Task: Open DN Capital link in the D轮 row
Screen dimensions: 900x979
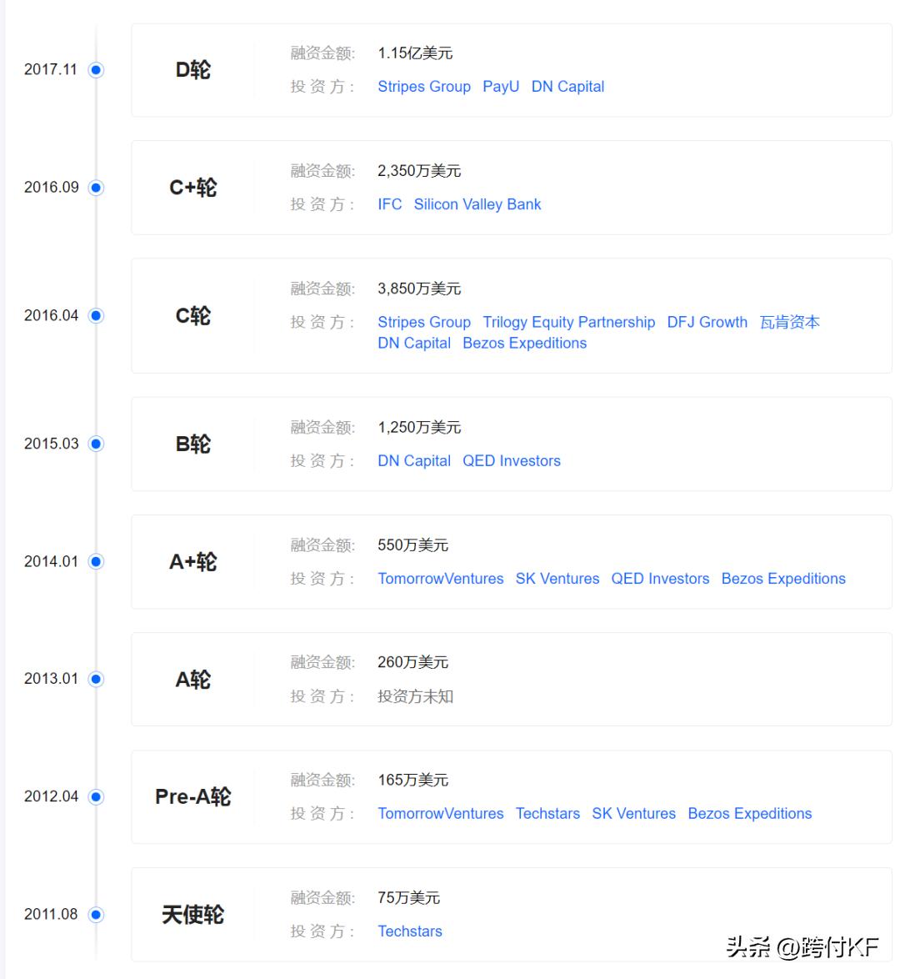Action: (567, 86)
